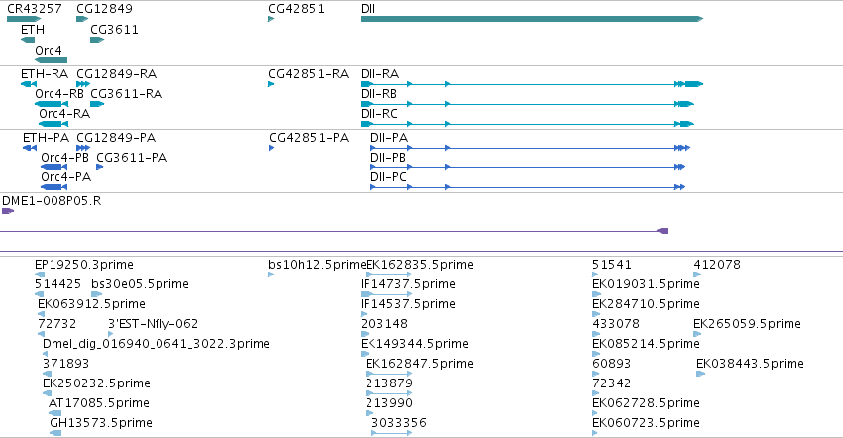The image size is (843, 438).
Task: Select the EK063912.5prime EST label
Action: [x=91, y=304]
